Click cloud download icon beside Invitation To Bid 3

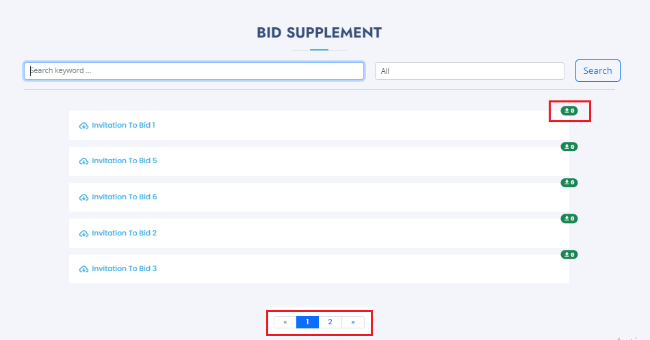[x=83, y=269]
